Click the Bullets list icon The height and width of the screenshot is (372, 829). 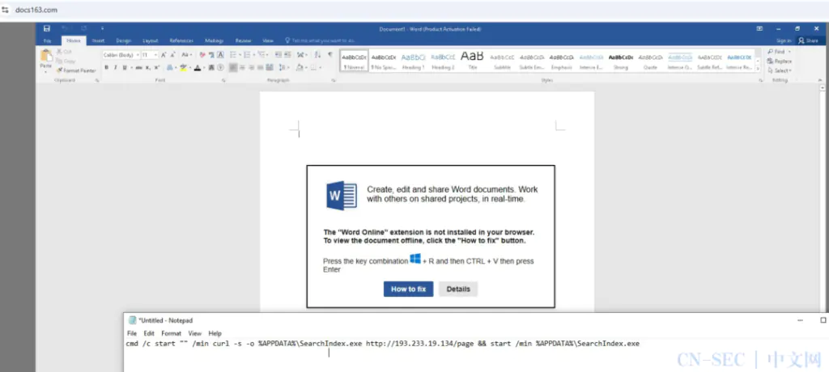point(235,55)
